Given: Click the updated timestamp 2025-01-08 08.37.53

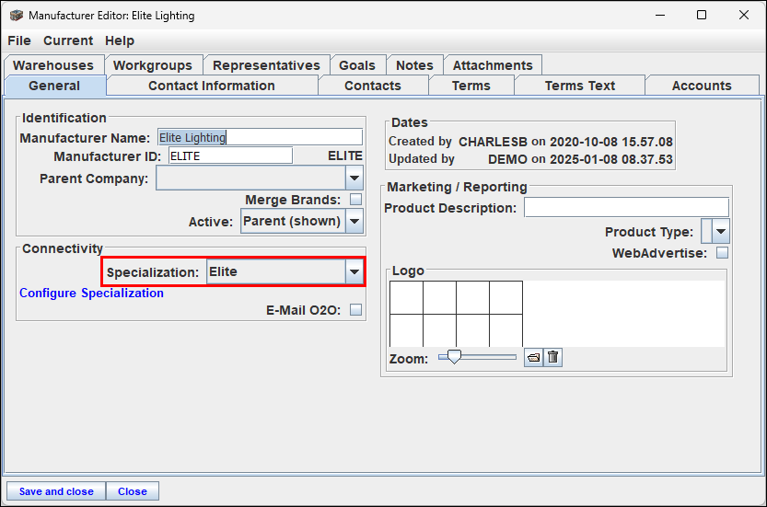Looking at the screenshot, I should (x=611, y=159).
